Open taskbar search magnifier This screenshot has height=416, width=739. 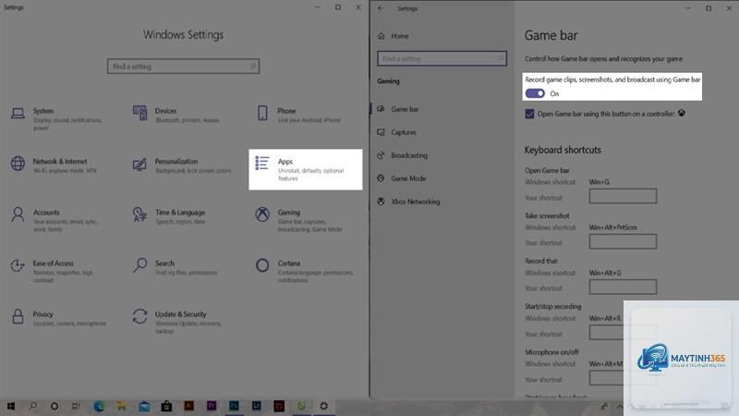pos(33,406)
